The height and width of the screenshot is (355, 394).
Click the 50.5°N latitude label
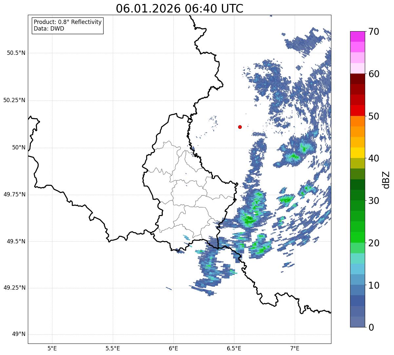16,53
